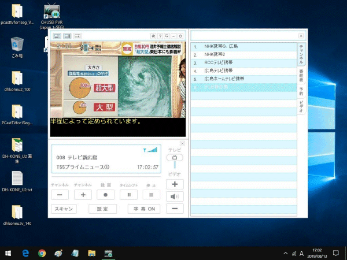Expand hidden system tray icons
Screen dimensions: 347x260
click(x=286, y=254)
